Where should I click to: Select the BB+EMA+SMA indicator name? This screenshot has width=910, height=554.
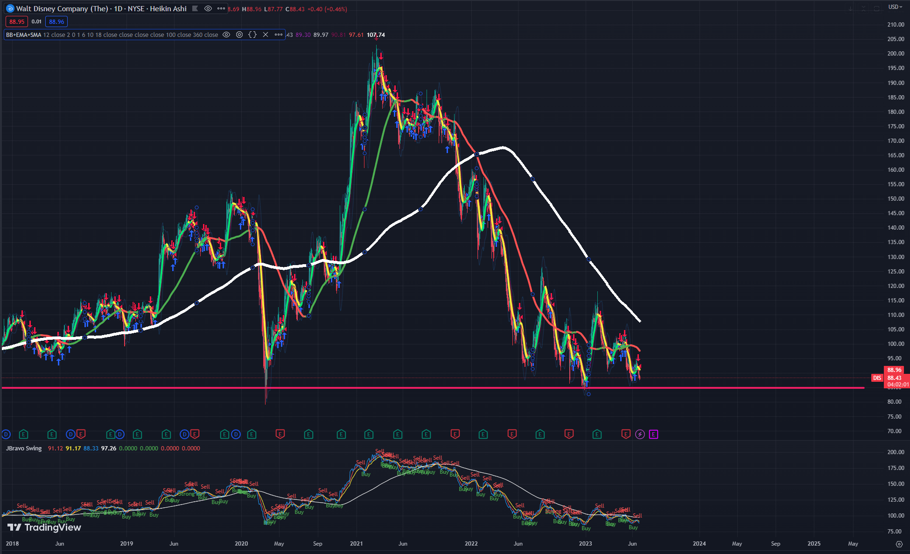(x=23, y=35)
